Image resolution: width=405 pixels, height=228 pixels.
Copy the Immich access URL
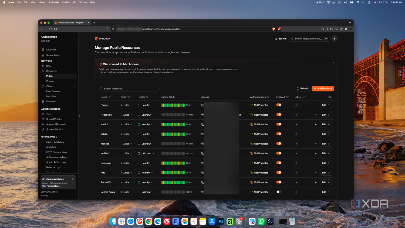tap(202, 125)
